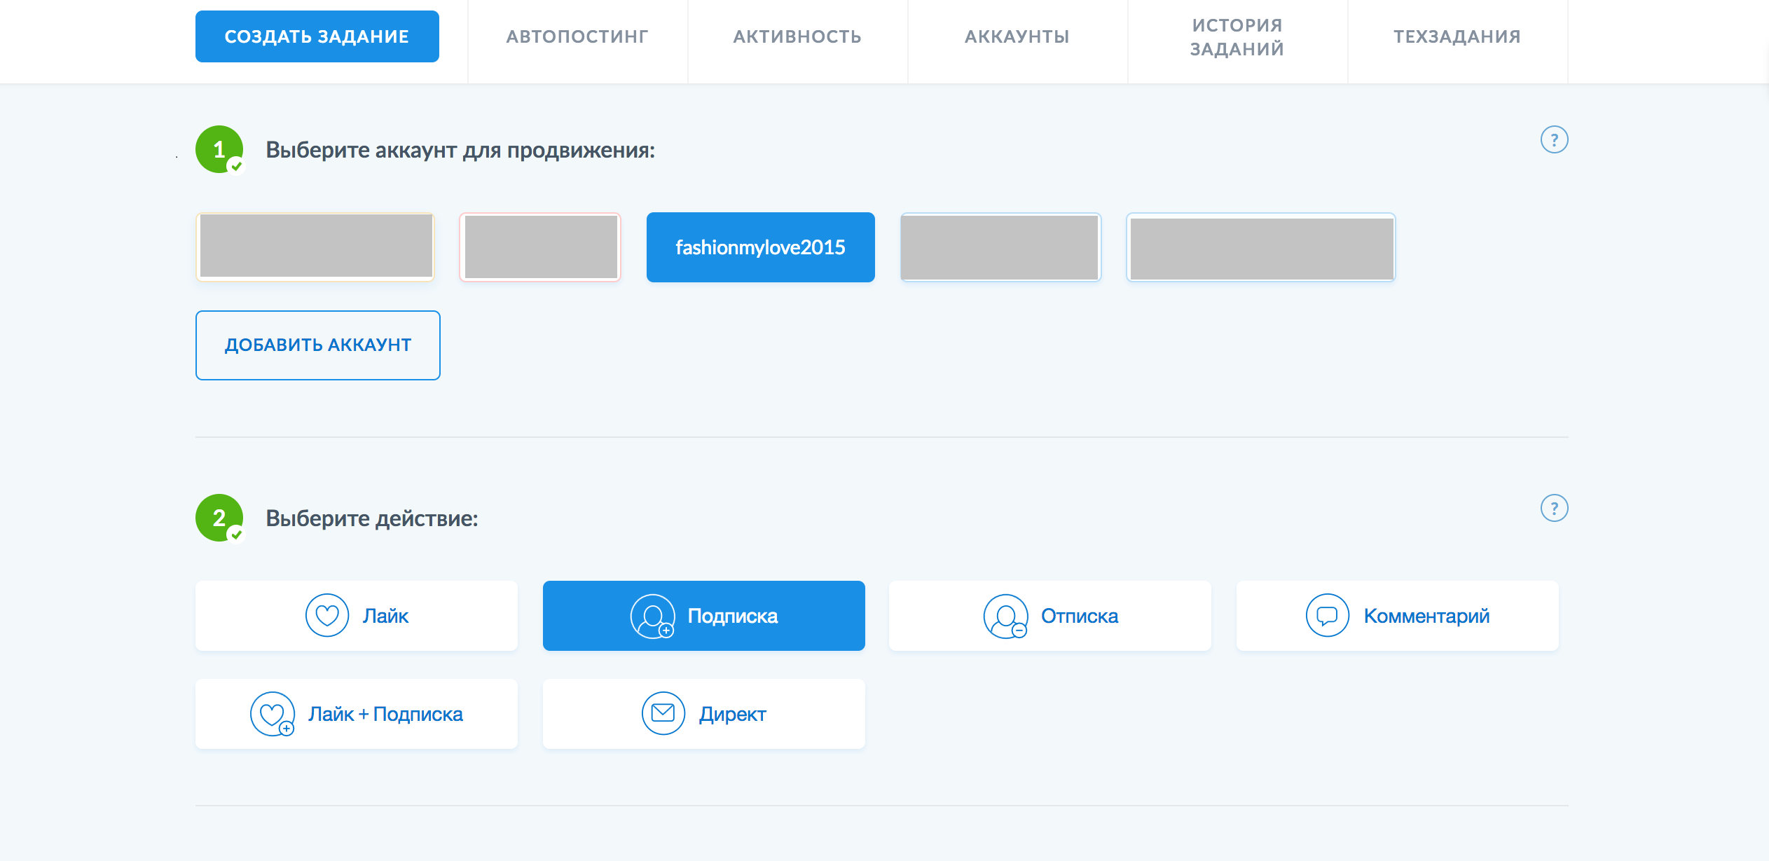
Task: Go to the Аккаунты tab
Action: point(1017,37)
